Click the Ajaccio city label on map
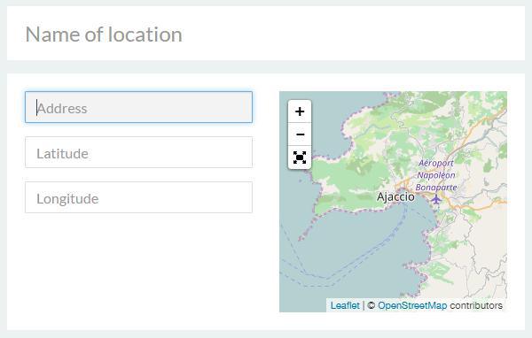This screenshot has height=338, width=532. pos(395,196)
